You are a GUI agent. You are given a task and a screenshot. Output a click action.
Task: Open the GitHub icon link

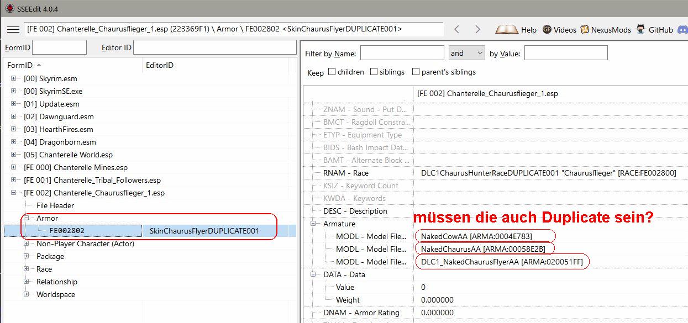[x=641, y=30]
